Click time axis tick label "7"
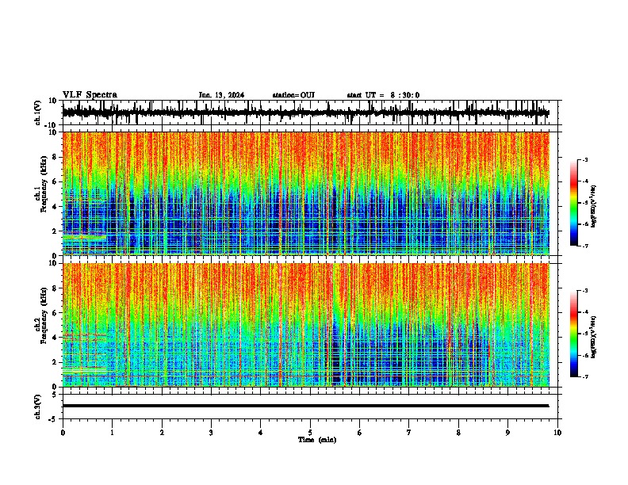 (x=409, y=433)
